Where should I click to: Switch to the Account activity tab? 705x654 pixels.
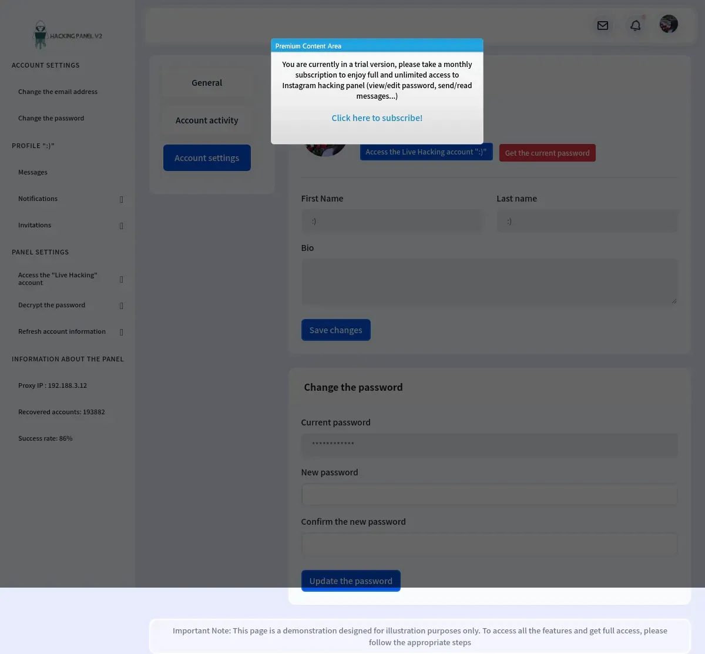click(207, 120)
